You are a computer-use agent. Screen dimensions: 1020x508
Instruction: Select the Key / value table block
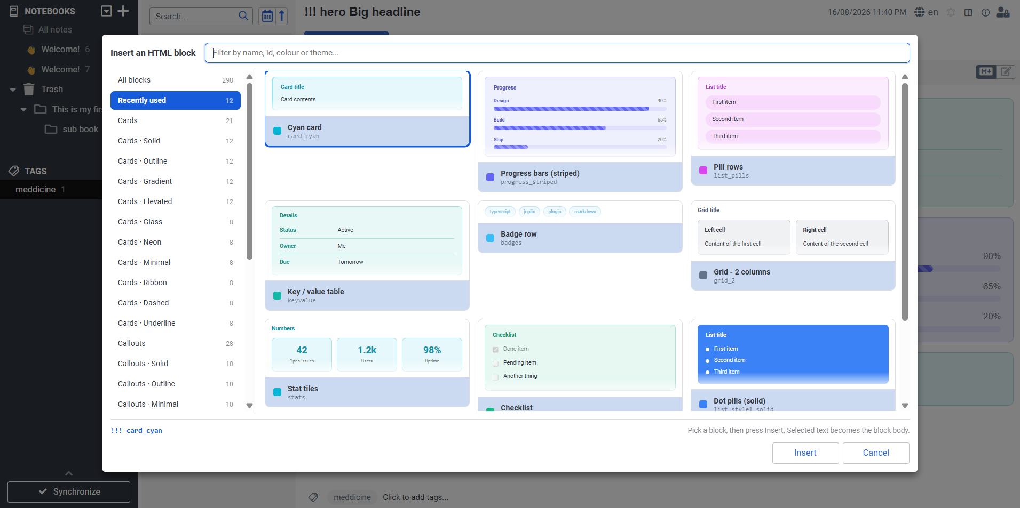367,255
